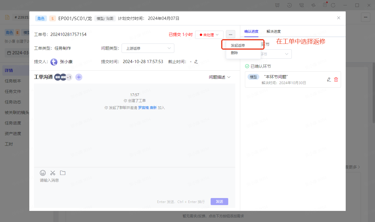Expand the 问题描述 dropdown

click(220, 77)
